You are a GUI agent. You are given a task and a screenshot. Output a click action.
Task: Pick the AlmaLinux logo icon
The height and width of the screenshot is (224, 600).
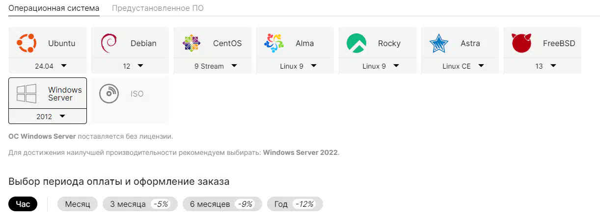274,43
